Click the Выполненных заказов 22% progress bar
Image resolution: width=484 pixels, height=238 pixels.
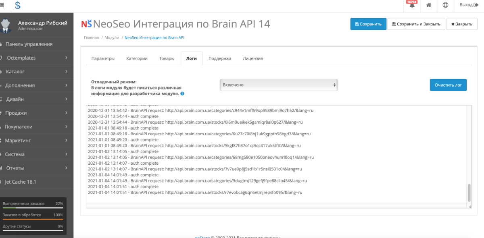click(33, 208)
